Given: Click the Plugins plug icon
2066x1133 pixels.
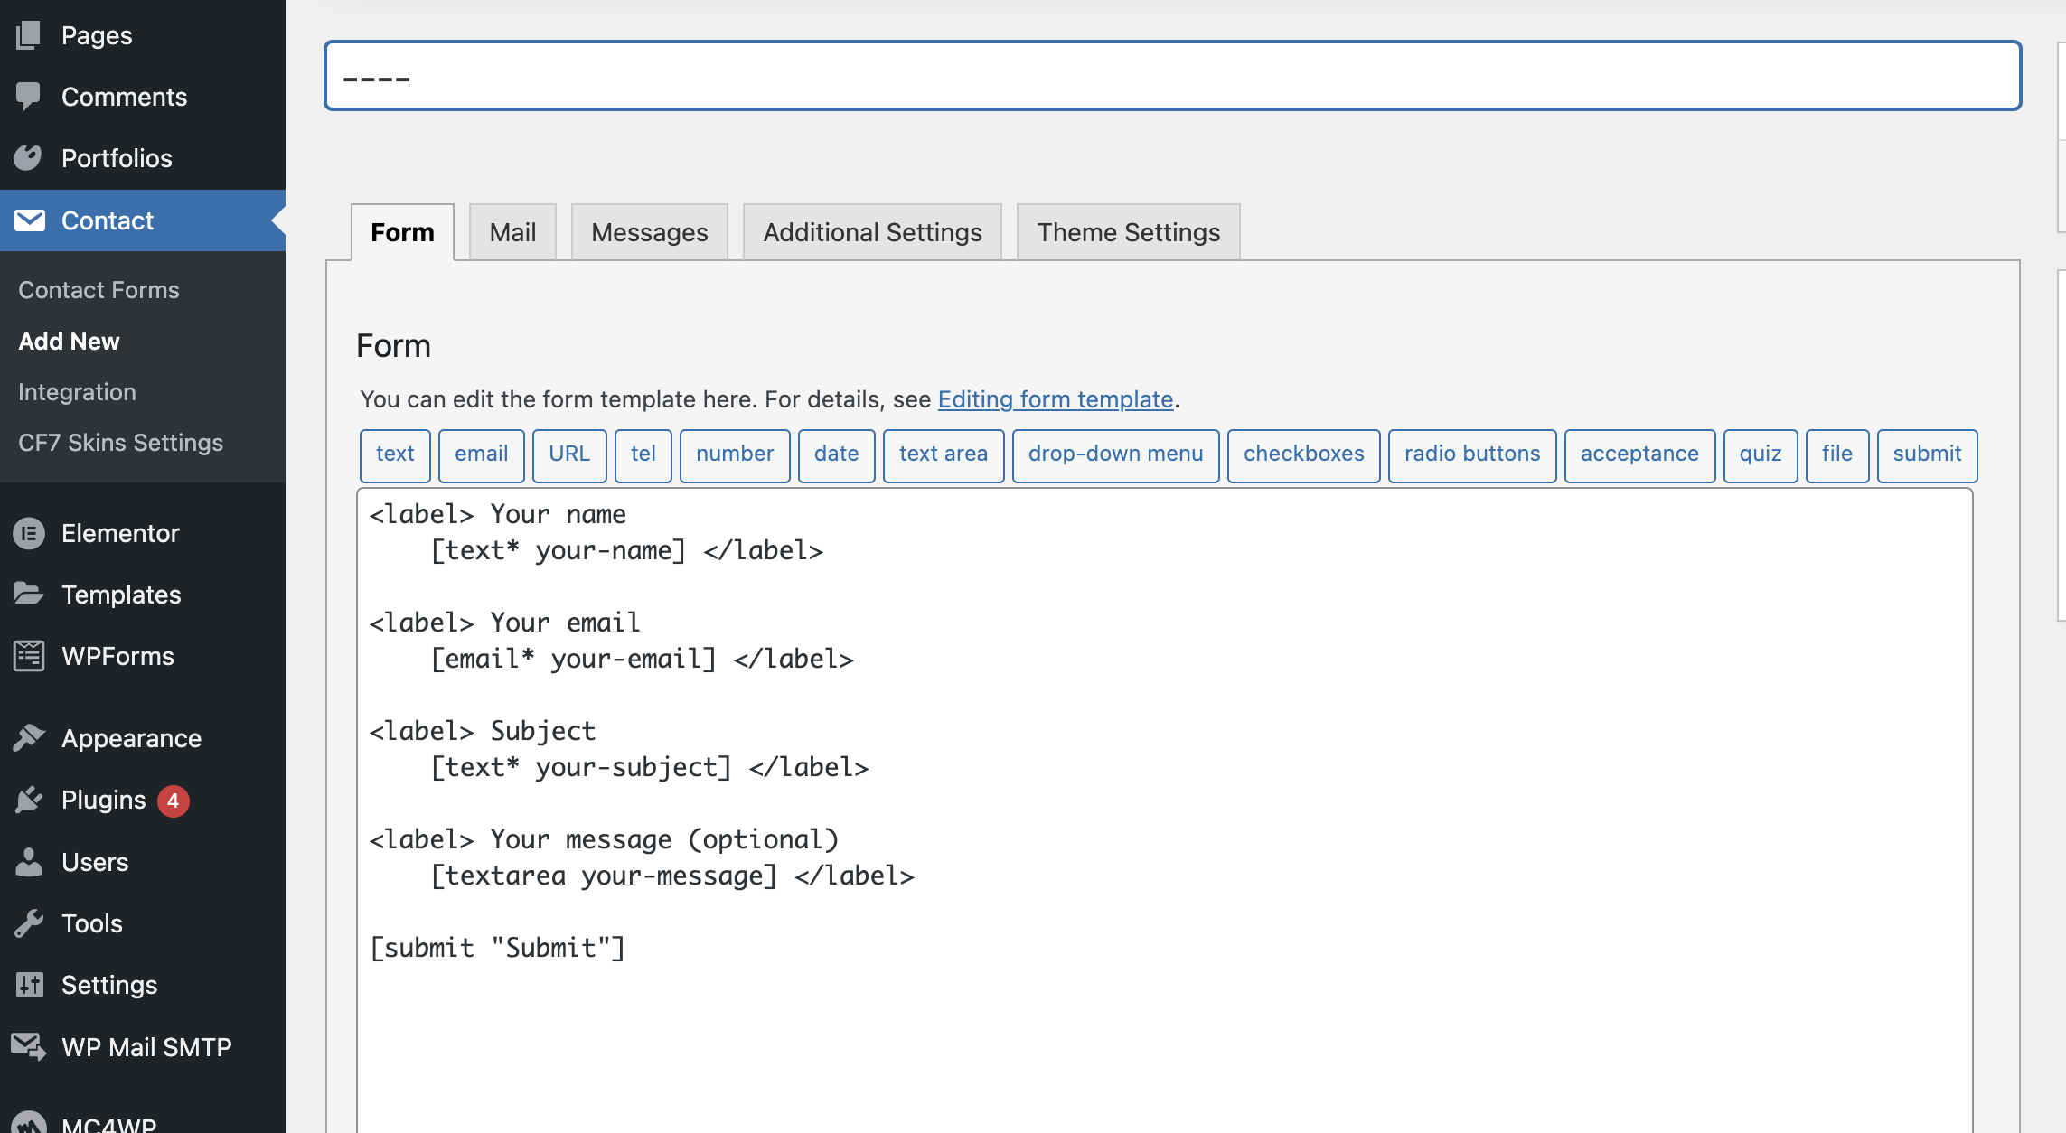Looking at the screenshot, I should pyautogui.click(x=28, y=800).
